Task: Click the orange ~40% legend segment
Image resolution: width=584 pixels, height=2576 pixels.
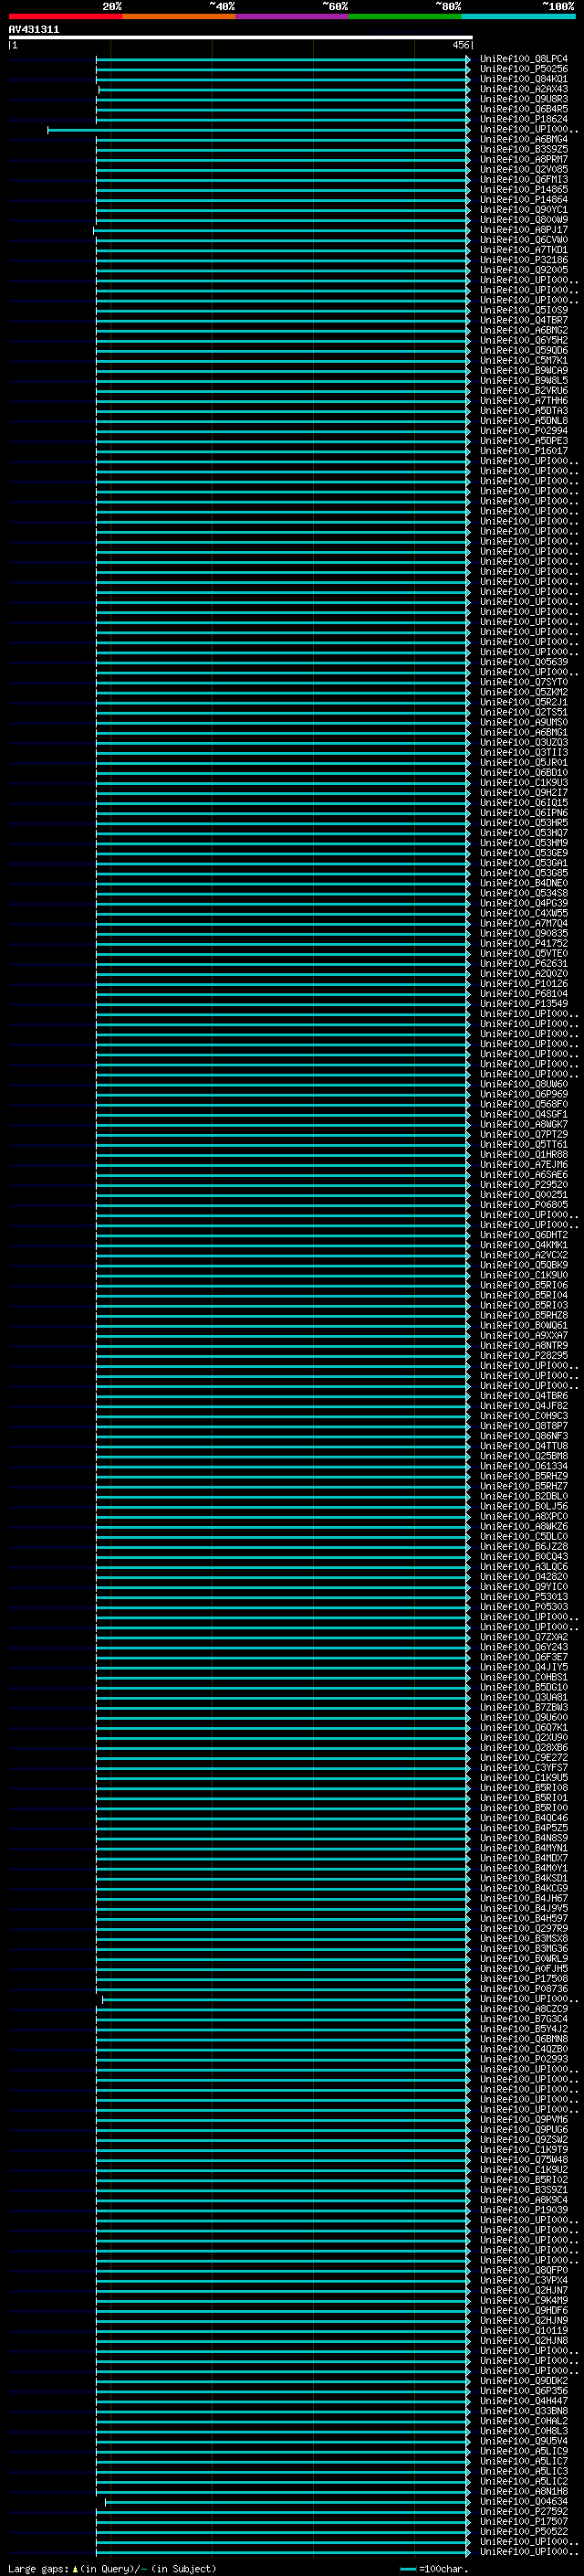Action: [179, 16]
